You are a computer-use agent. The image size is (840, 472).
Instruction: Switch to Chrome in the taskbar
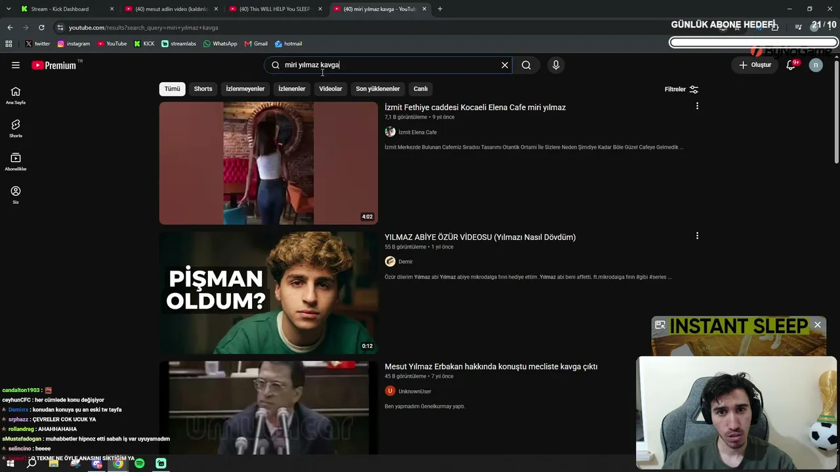(118, 463)
